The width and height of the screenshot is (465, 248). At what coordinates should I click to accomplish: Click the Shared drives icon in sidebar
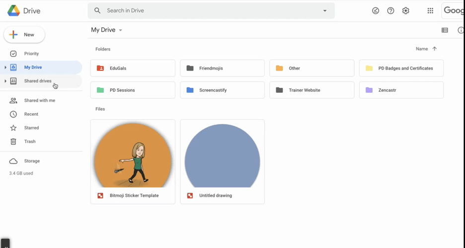pyautogui.click(x=13, y=81)
